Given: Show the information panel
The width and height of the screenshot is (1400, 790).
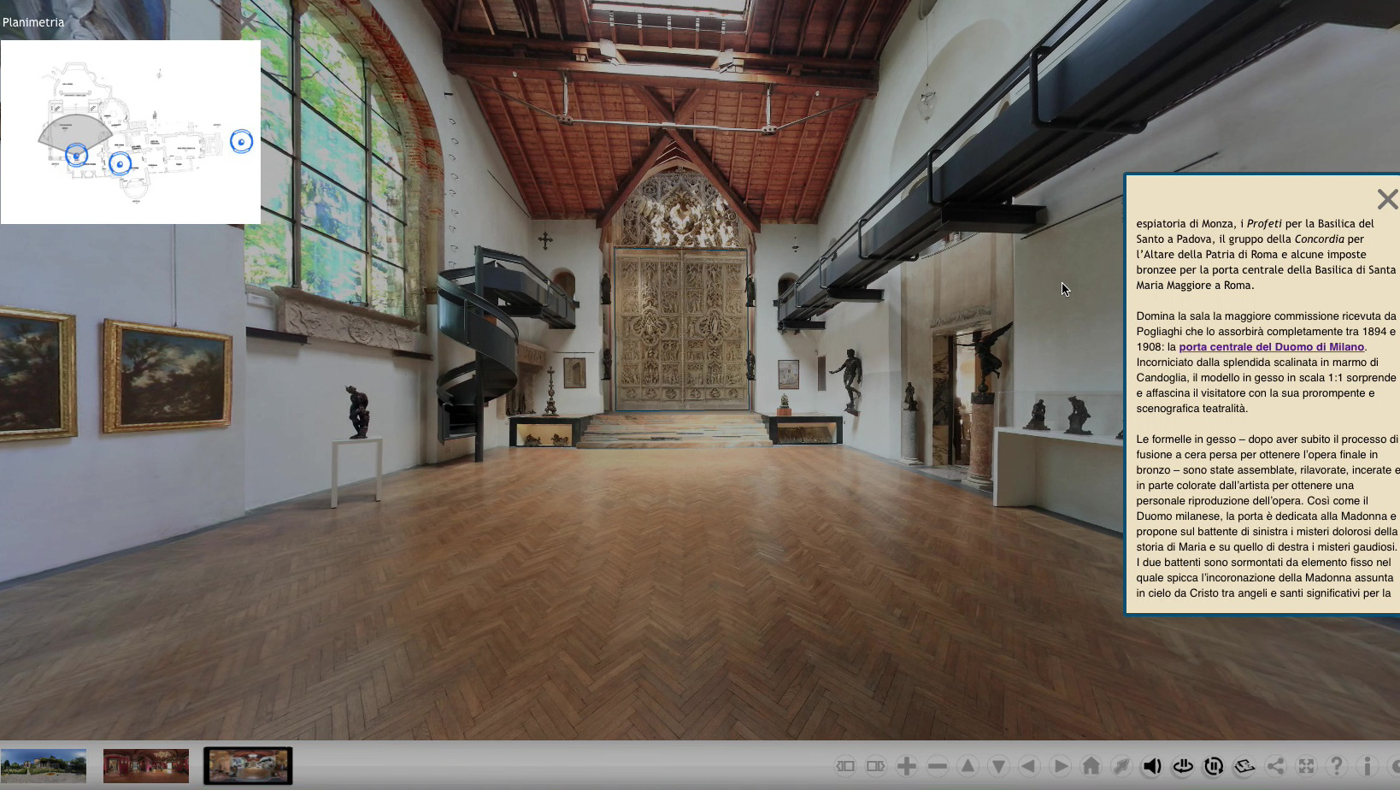Looking at the screenshot, I should tap(1368, 766).
